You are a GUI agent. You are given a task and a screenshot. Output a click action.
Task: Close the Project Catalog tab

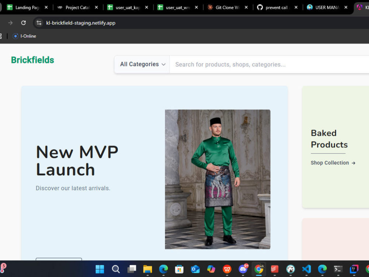[96, 7]
